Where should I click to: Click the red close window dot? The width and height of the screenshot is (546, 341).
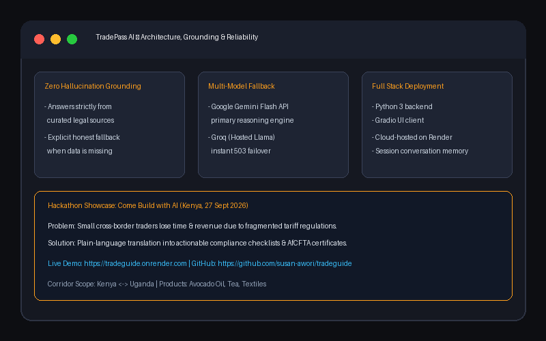click(40, 40)
